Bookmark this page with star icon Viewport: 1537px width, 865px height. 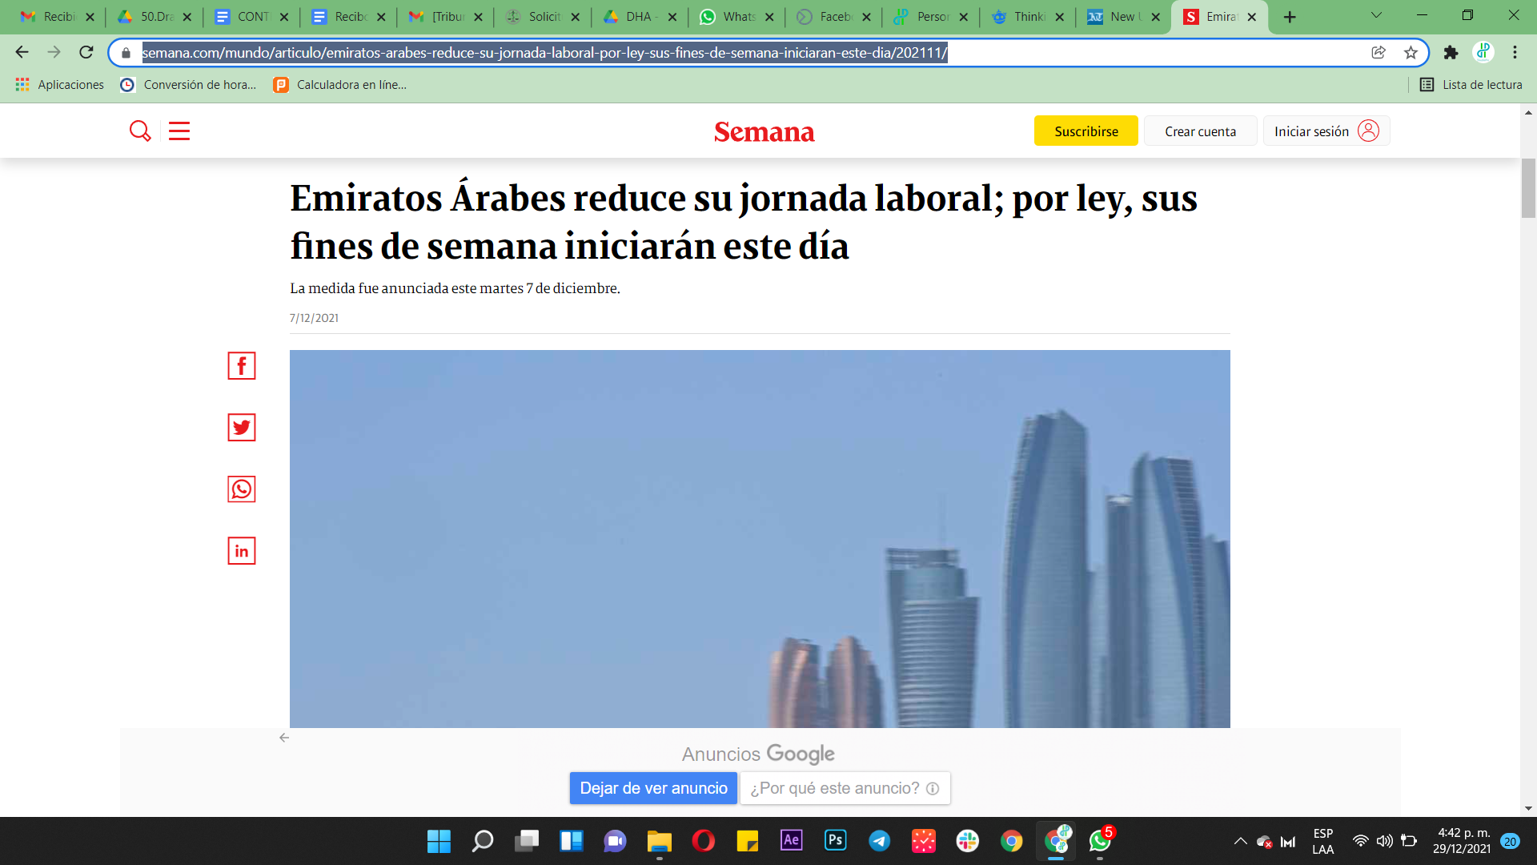1411,53
